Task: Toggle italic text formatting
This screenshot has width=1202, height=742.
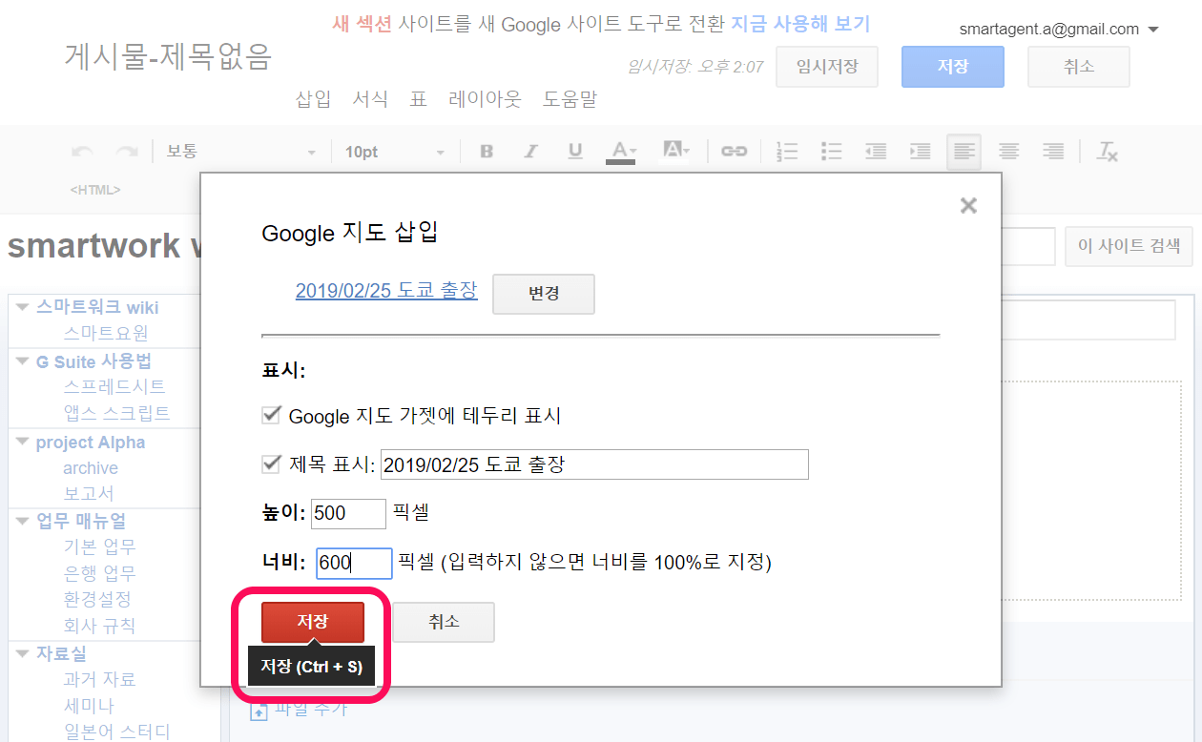Action: (x=531, y=151)
